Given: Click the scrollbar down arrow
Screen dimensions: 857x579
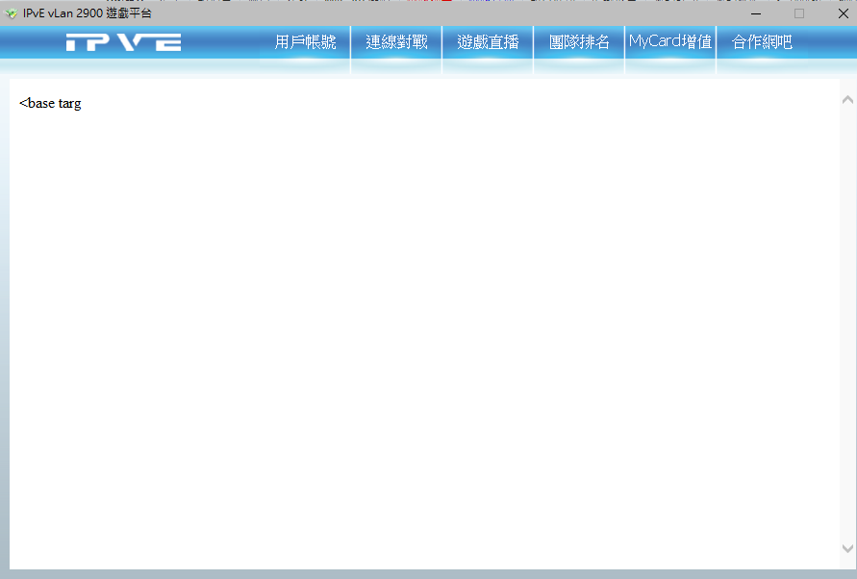Looking at the screenshot, I should click(847, 548).
